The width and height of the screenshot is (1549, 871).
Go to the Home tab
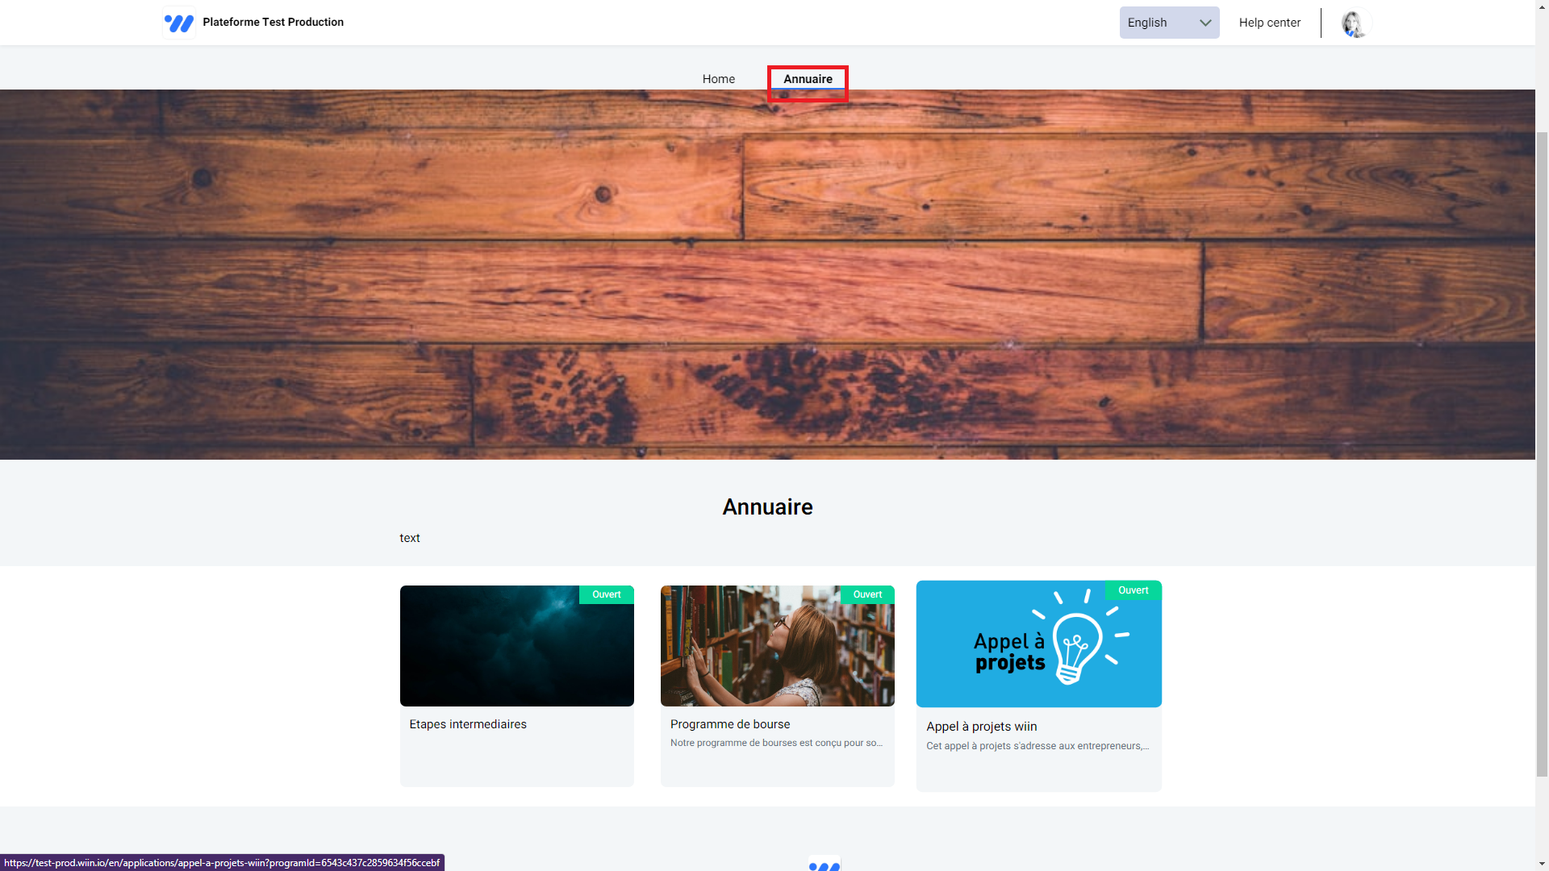click(x=718, y=79)
